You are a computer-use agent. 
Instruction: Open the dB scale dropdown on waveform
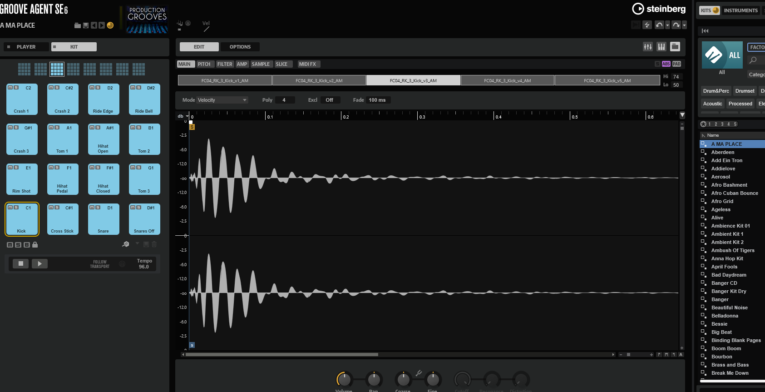tap(187, 116)
